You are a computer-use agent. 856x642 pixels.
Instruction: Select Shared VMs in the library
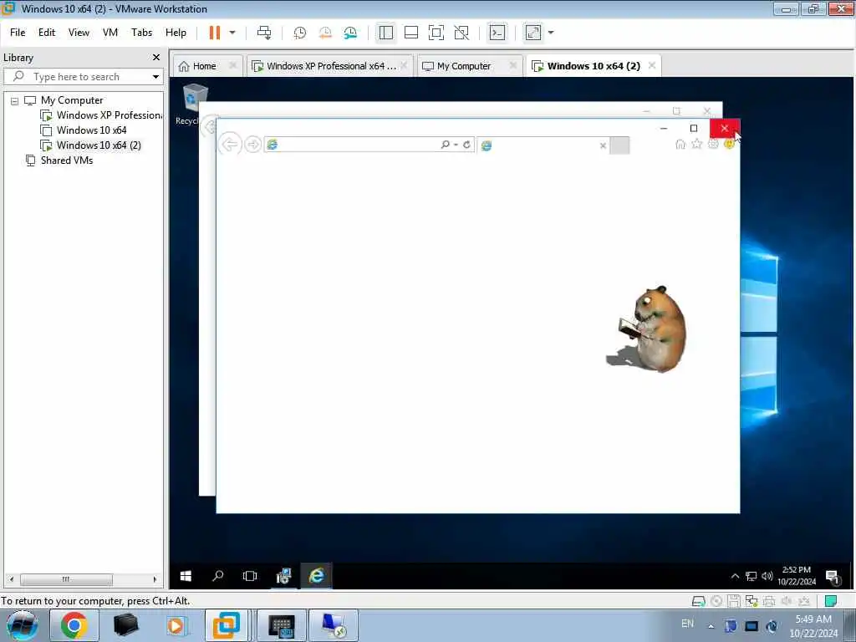(59, 160)
